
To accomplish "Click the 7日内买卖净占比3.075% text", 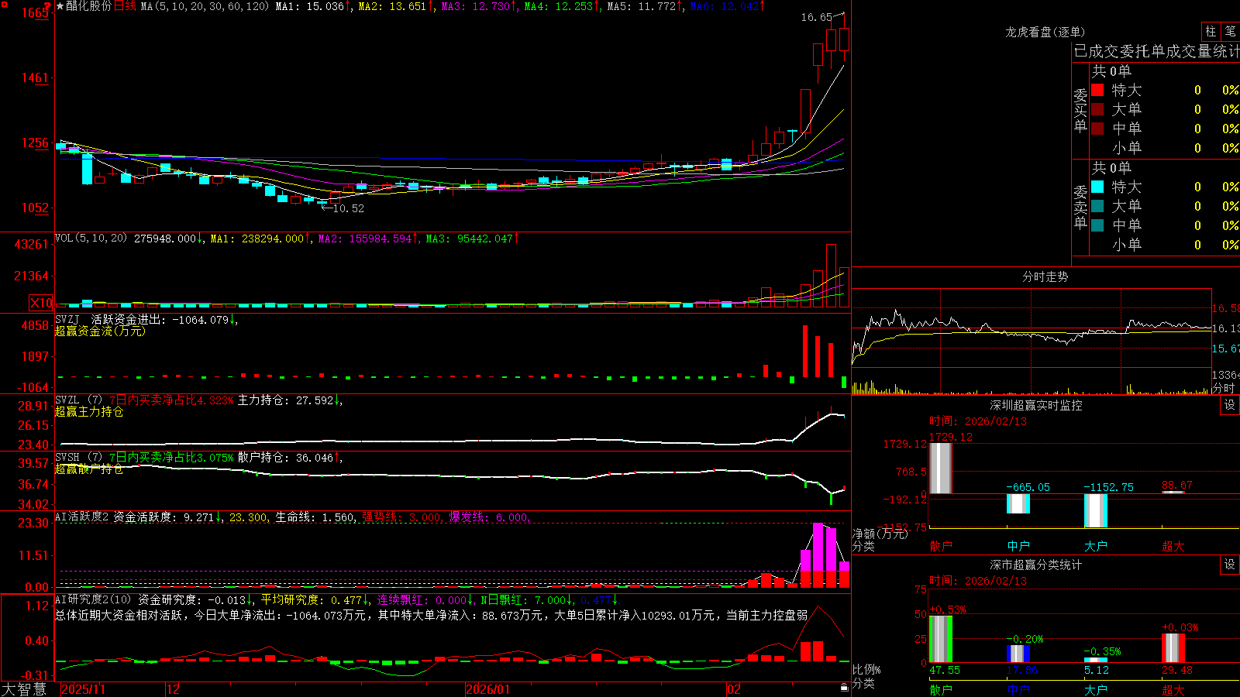I will (x=171, y=458).
